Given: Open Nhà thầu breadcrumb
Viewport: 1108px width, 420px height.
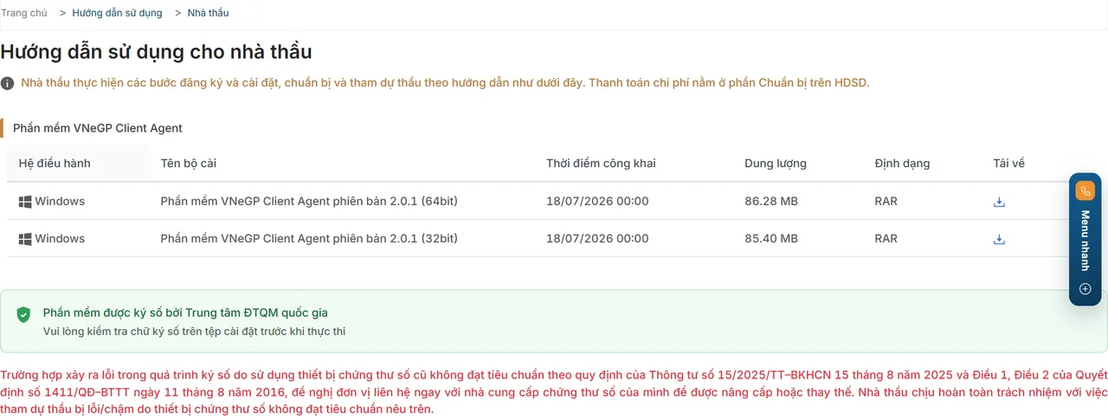Looking at the screenshot, I should (208, 13).
